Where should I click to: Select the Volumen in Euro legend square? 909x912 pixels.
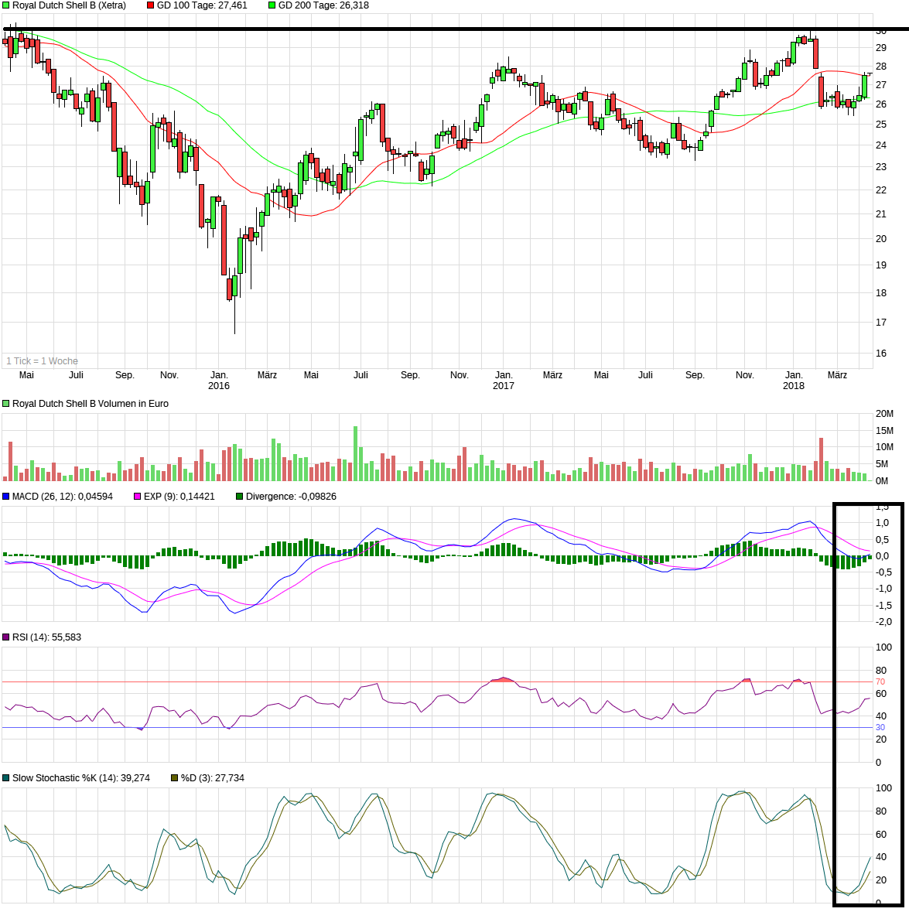pyautogui.click(x=6, y=403)
